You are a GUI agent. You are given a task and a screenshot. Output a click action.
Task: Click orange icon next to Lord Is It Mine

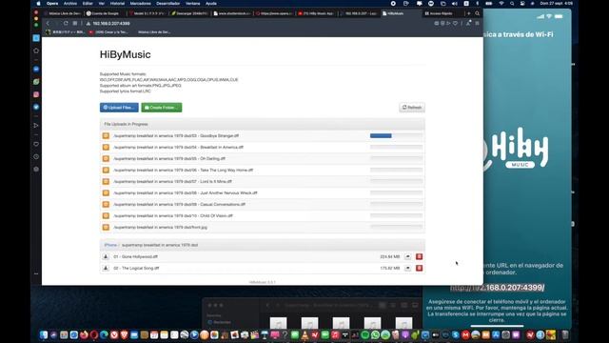[x=106, y=181]
